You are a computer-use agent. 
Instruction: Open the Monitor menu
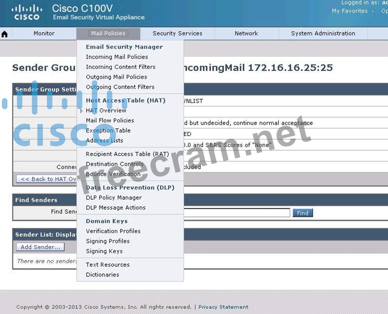[x=44, y=33]
